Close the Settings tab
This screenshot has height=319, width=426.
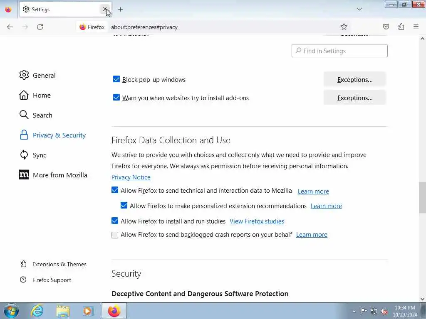[105, 9]
